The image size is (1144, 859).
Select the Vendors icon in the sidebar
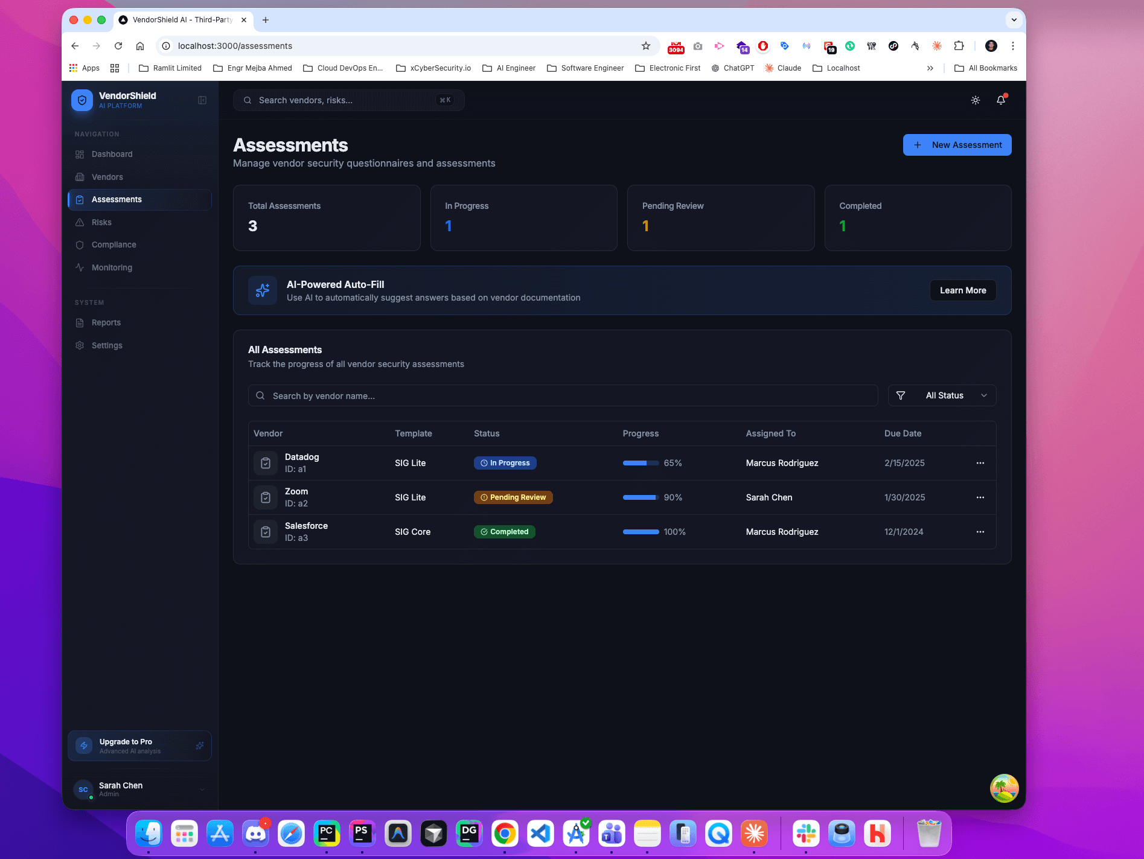pos(80,177)
